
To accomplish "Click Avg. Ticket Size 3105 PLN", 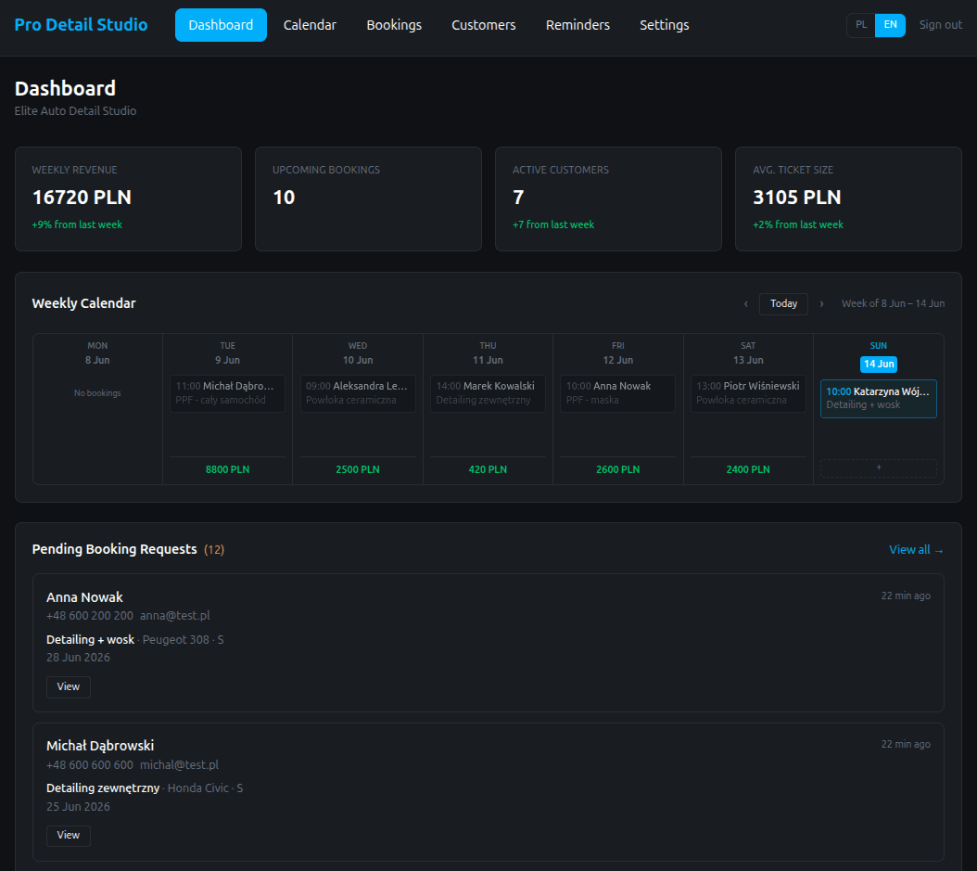I will [797, 198].
